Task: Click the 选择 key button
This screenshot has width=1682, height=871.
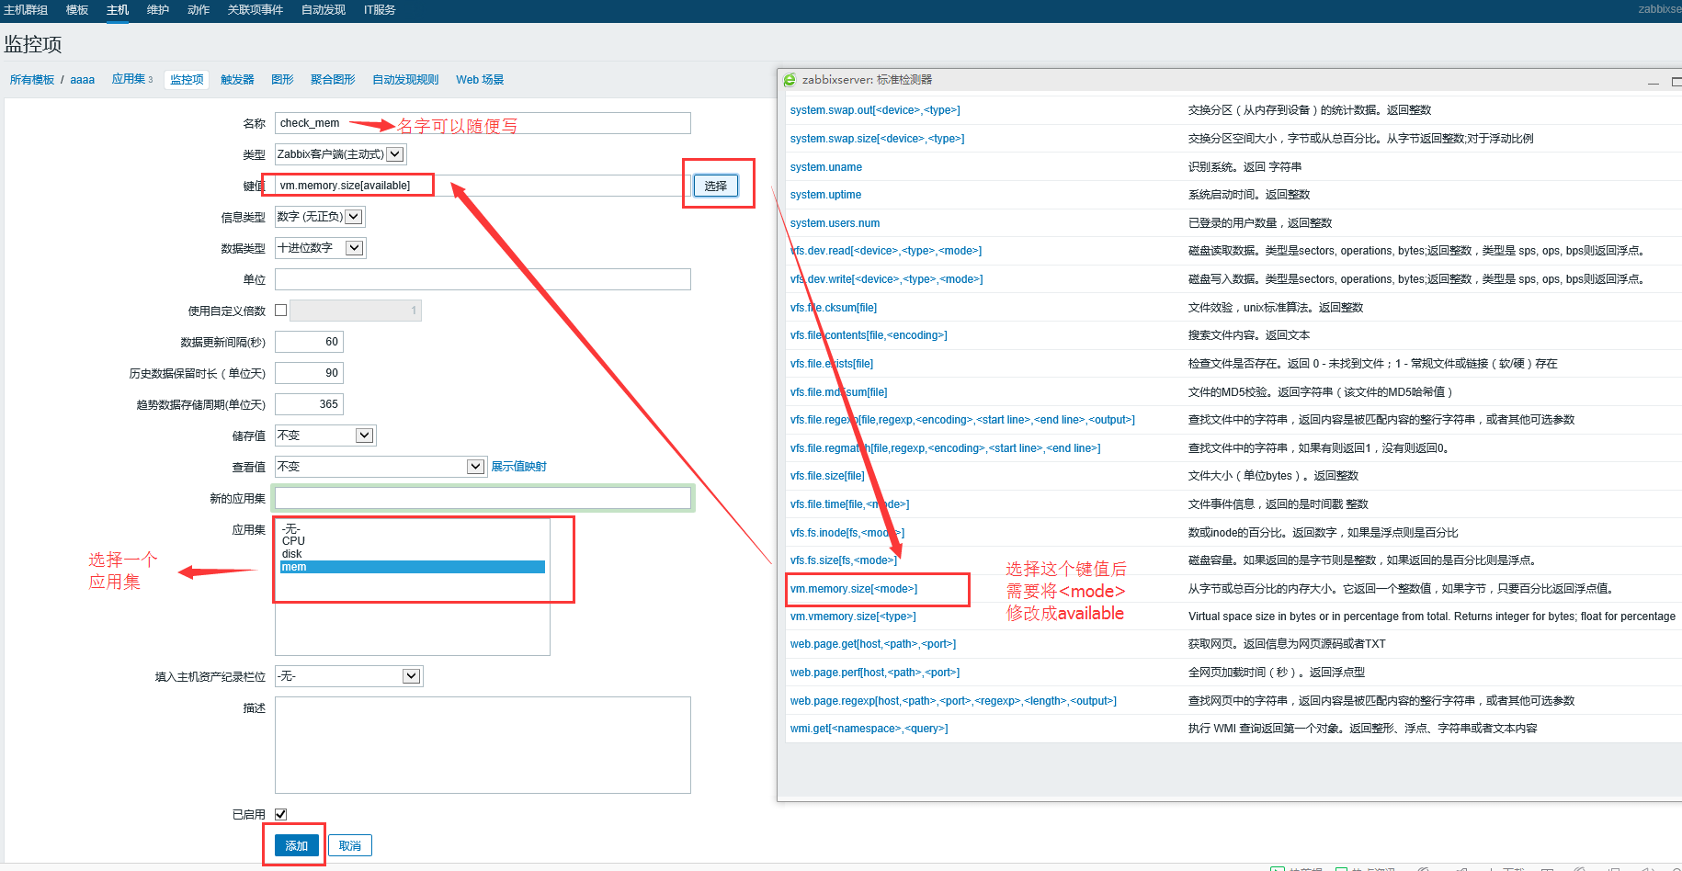Action: (x=715, y=186)
